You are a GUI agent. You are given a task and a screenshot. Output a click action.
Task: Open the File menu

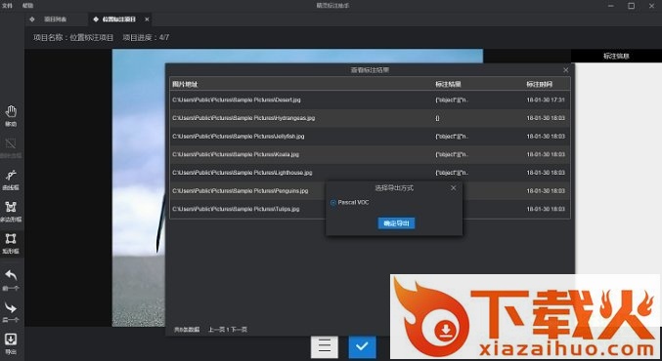click(7, 6)
